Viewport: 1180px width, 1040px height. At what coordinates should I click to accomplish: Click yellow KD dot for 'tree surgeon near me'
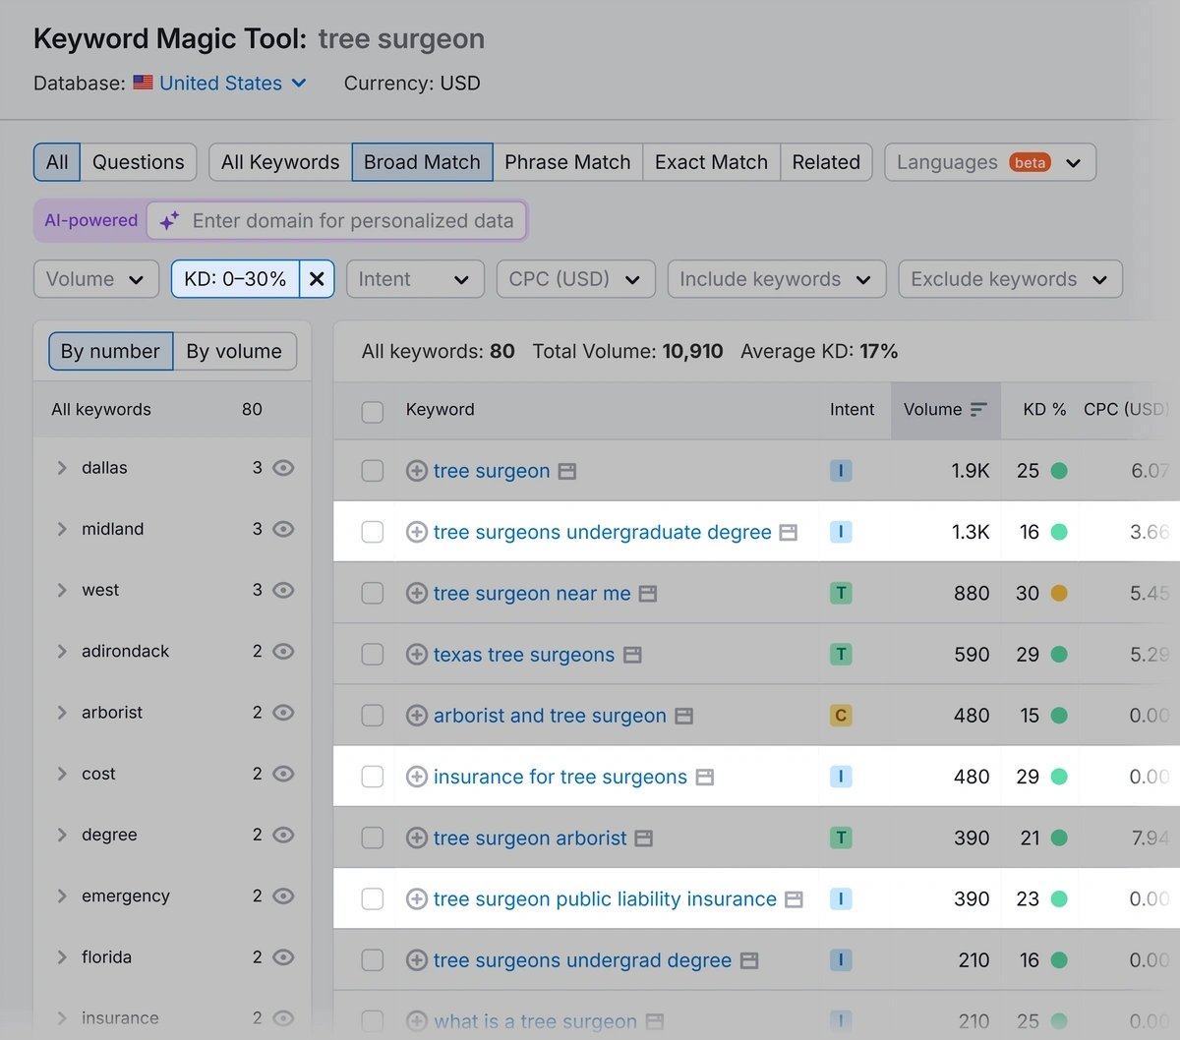coord(1059,593)
